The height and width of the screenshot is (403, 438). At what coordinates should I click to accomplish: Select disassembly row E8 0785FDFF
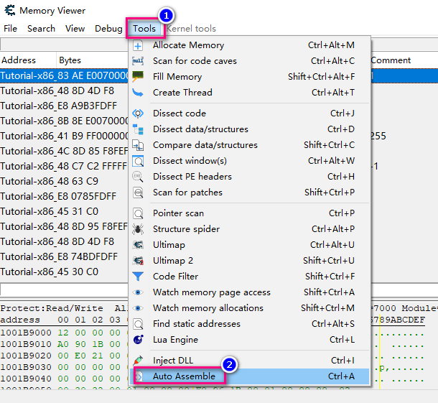64,196
